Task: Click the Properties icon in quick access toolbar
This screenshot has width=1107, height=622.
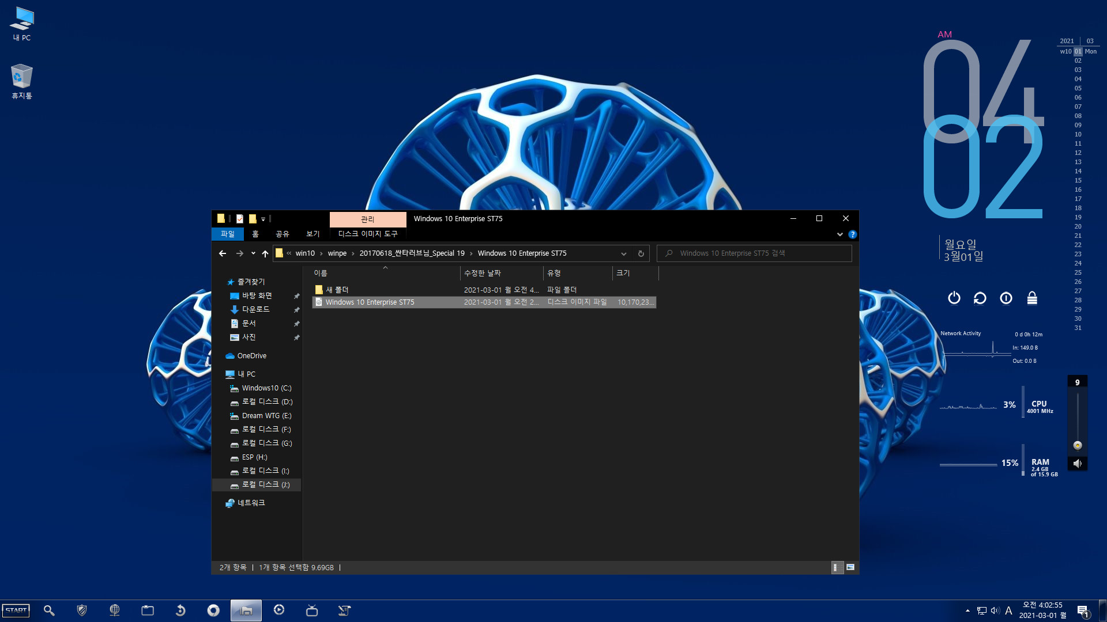Action: click(240, 219)
